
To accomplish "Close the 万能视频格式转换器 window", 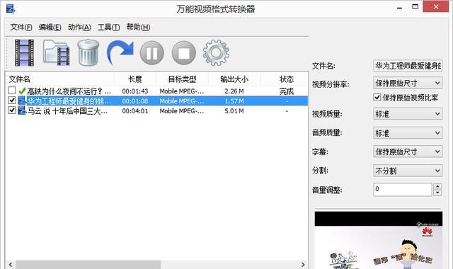I will click(436, 6).
